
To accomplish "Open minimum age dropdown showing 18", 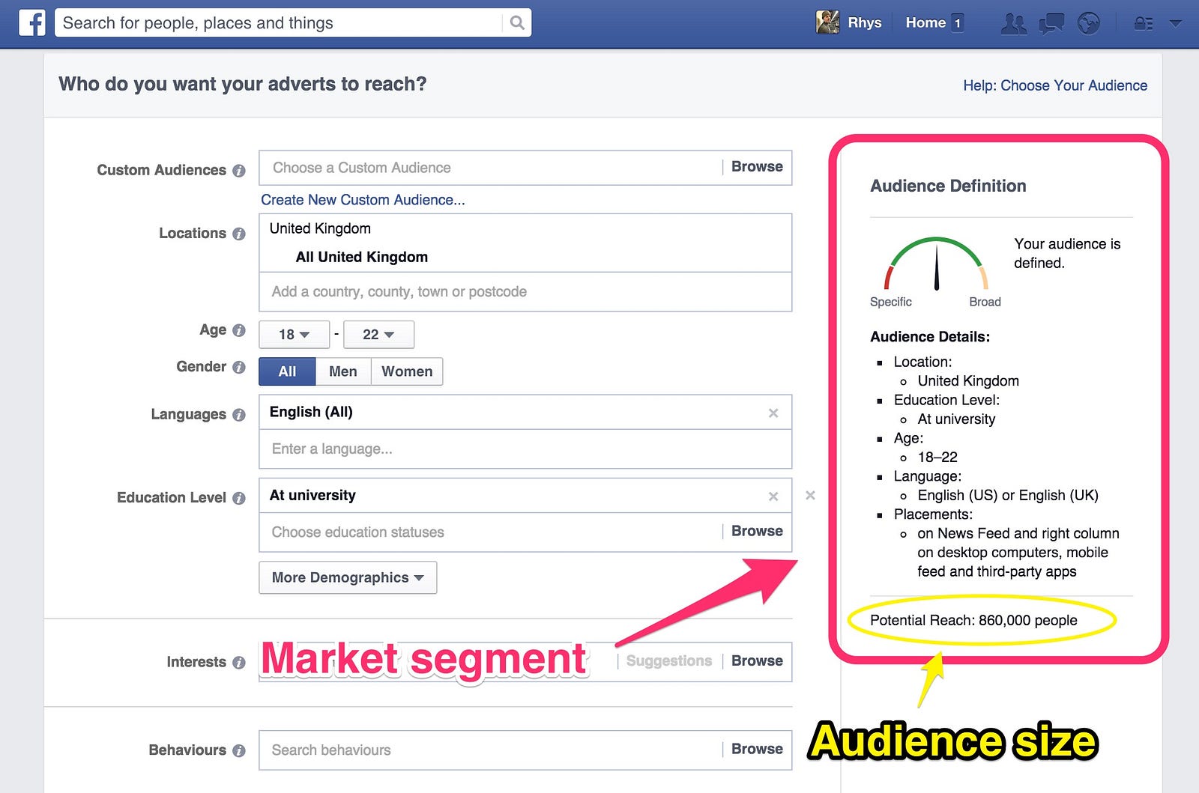I will [x=294, y=335].
